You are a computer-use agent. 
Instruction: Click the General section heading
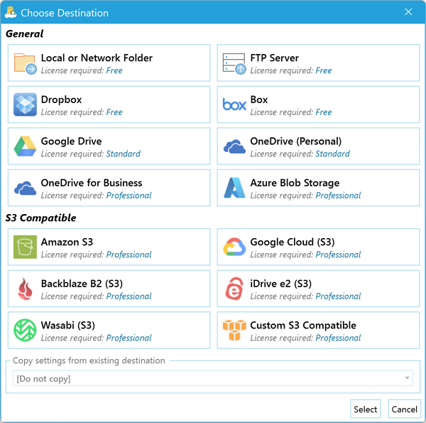click(x=24, y=33)
